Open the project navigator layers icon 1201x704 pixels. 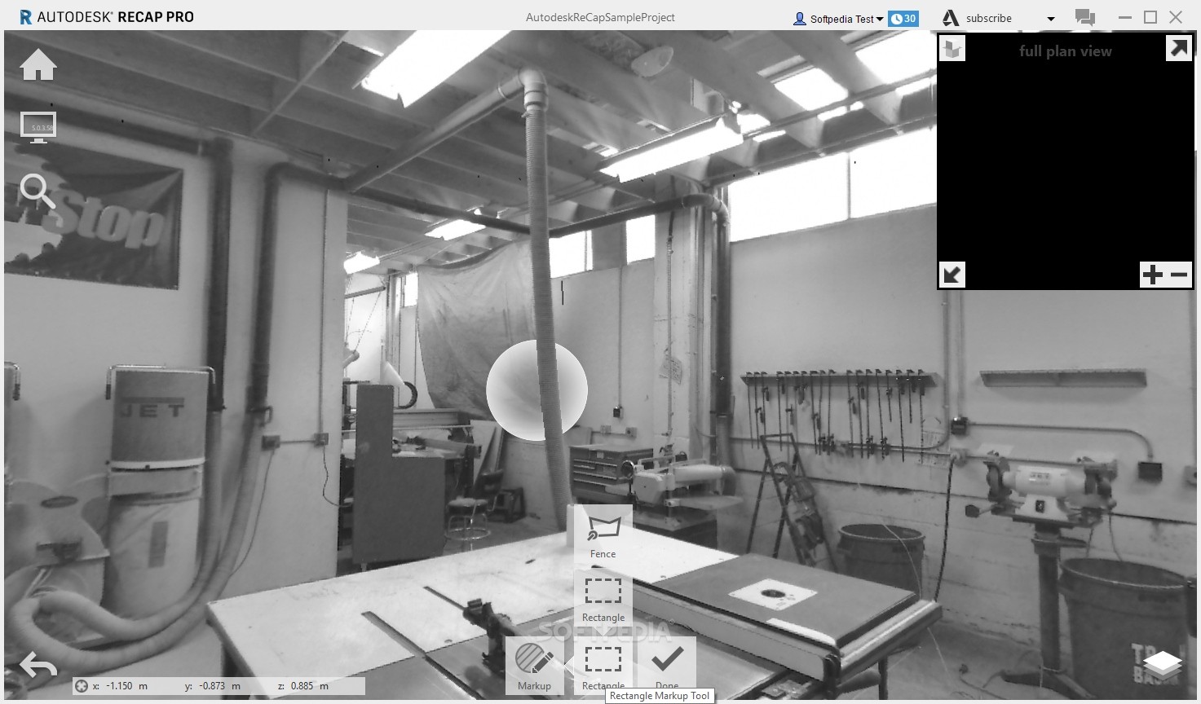coord(1163,664)
